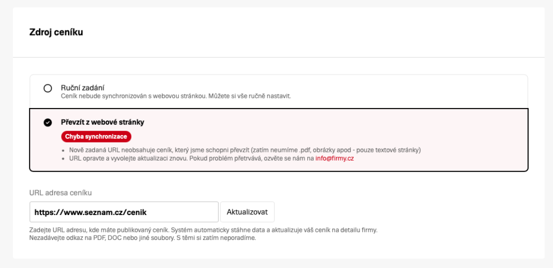Focus the URL adresa ceníku input field

point(124,212)
